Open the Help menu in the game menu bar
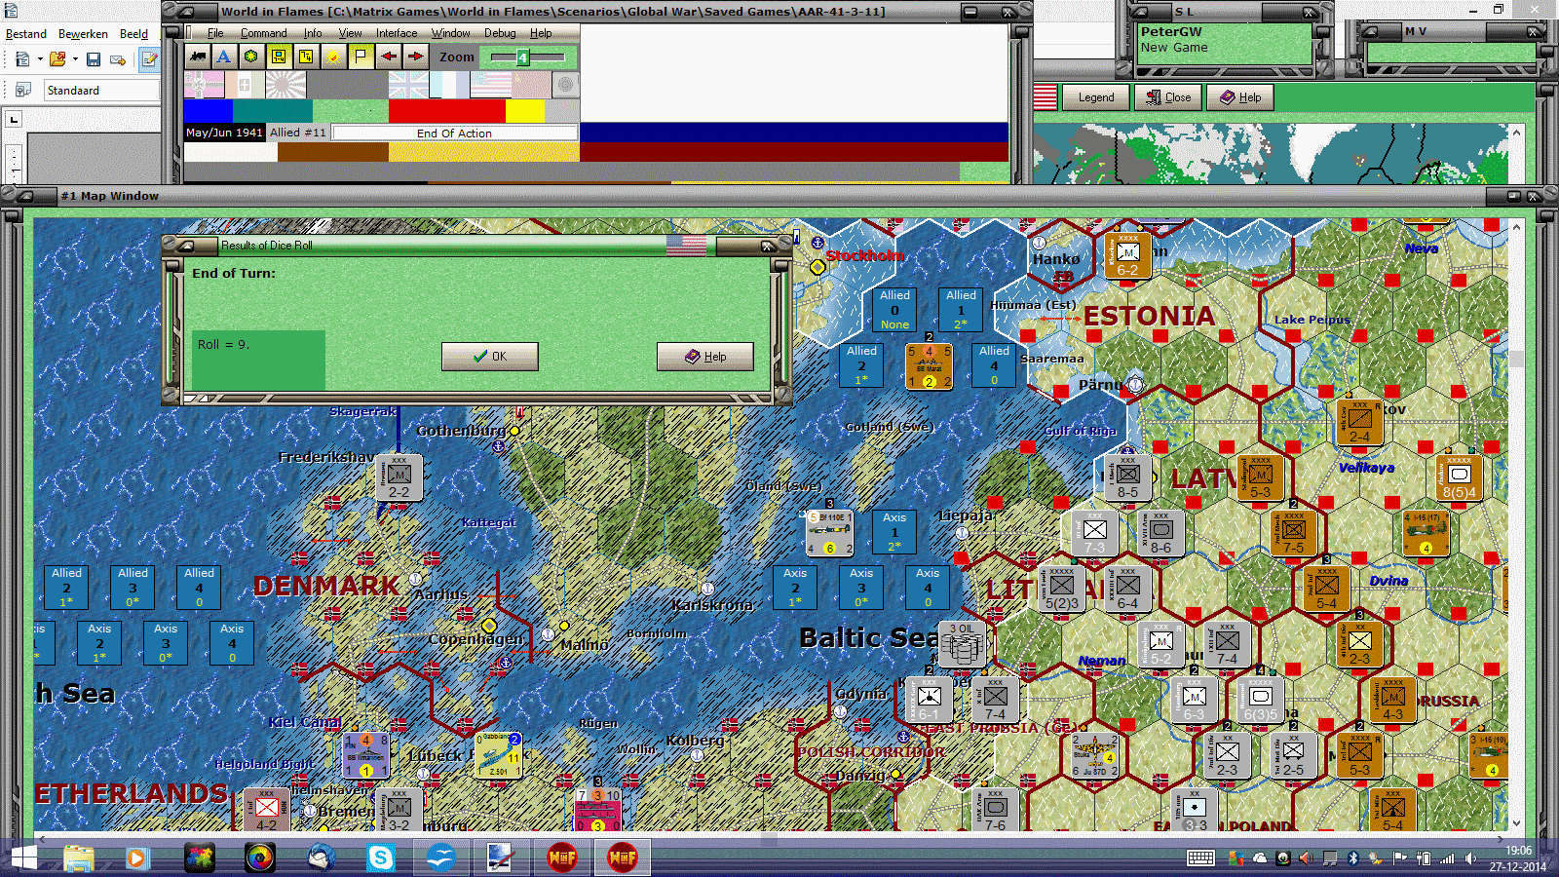1559x877 pixels. click(541, 33)
